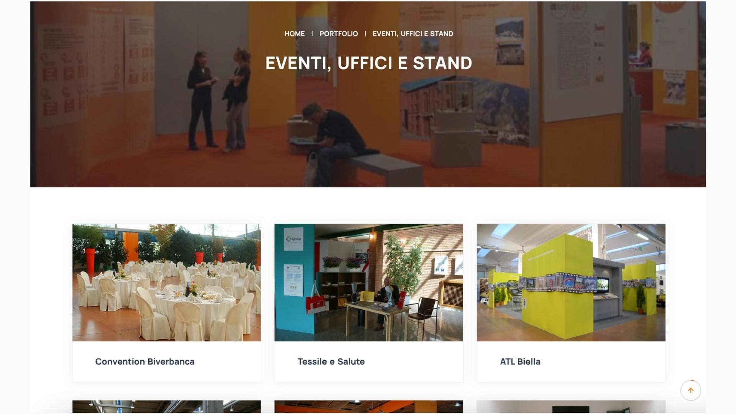Open the ATL Biella yellow stand image

(571, 283)
